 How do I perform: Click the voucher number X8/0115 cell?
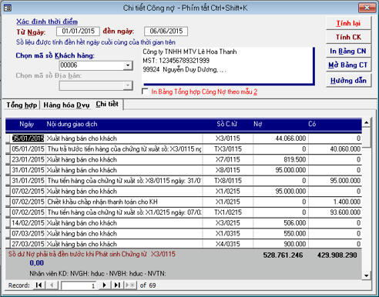point(228,170)
